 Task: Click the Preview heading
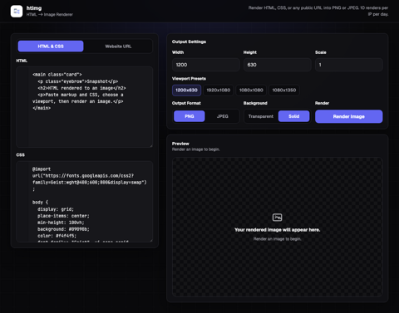[180, 144]
